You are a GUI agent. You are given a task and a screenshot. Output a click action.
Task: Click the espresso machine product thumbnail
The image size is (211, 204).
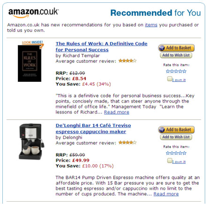pos(31,141)
